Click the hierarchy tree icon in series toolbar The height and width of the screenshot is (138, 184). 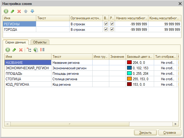(29, 50)
